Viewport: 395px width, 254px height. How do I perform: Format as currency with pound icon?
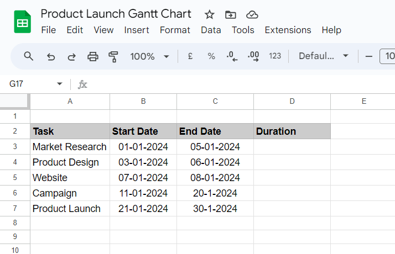click(x=190, y=56)
